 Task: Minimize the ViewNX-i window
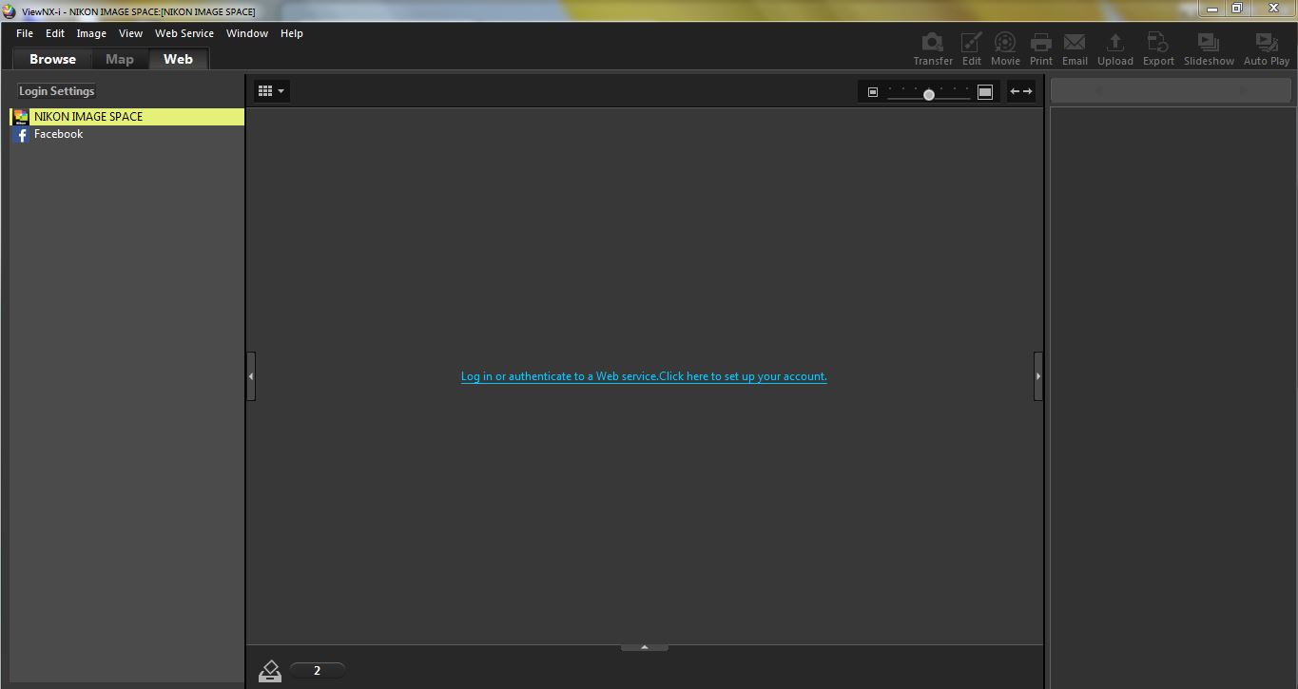point(1212,9)
